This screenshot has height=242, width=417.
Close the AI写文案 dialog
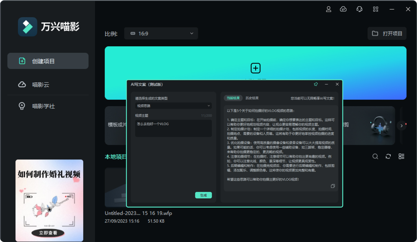(337, 84)
